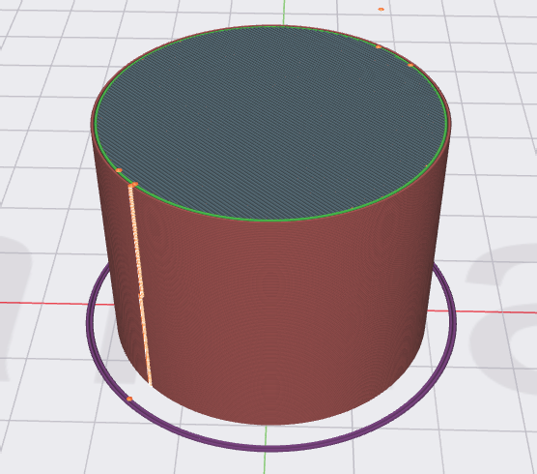This screenshot has width=537, height=474.
Task: Select the orange dot at top of seam line
Action: tap(134, 185)
